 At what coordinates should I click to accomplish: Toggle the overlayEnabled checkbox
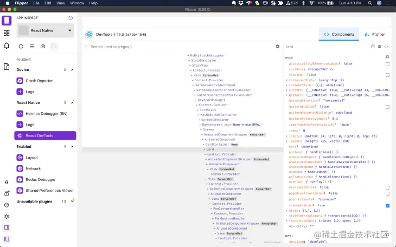[387, 187]
